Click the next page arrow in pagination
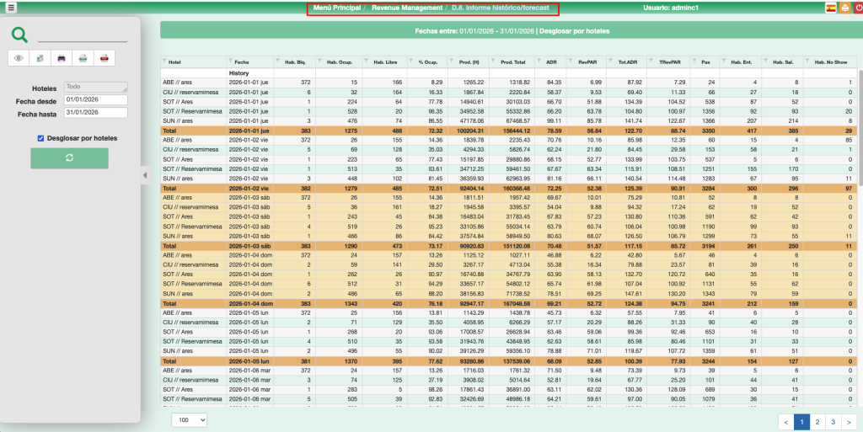The width and height of the screenshot is (863, 432). tap(850, 421)
